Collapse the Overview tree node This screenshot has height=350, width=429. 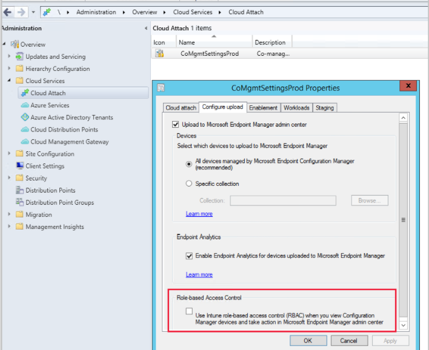click(x=4, y=44)
